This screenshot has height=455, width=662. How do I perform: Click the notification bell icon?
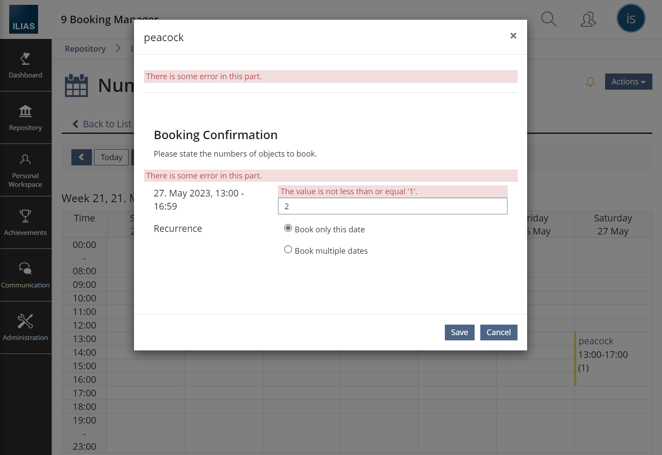coord(590,82)
